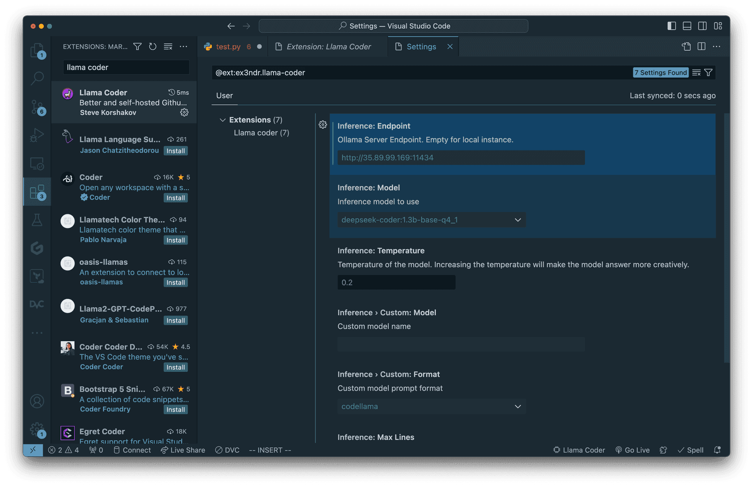Switch to Extension: Llama Coder tab
Image resolution: width=753 pixels, height=487 pixels.
tap(328, 47)
